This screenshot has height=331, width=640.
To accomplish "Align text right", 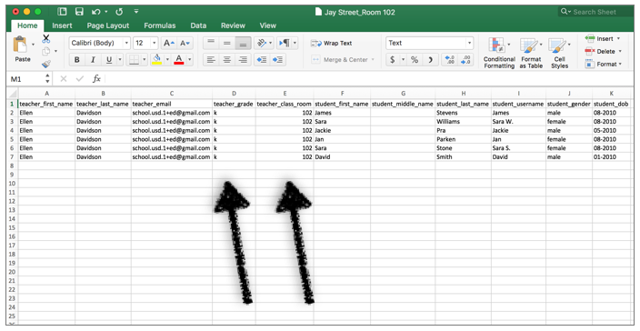I will pyautogui.click(x=243, y=60).
